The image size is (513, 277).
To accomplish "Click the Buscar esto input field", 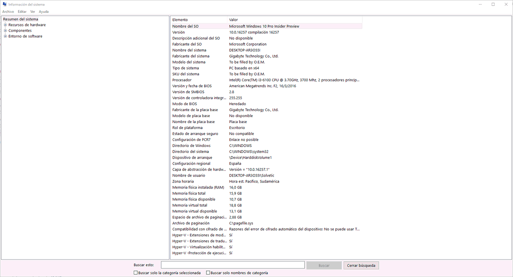I will (233, 265).
